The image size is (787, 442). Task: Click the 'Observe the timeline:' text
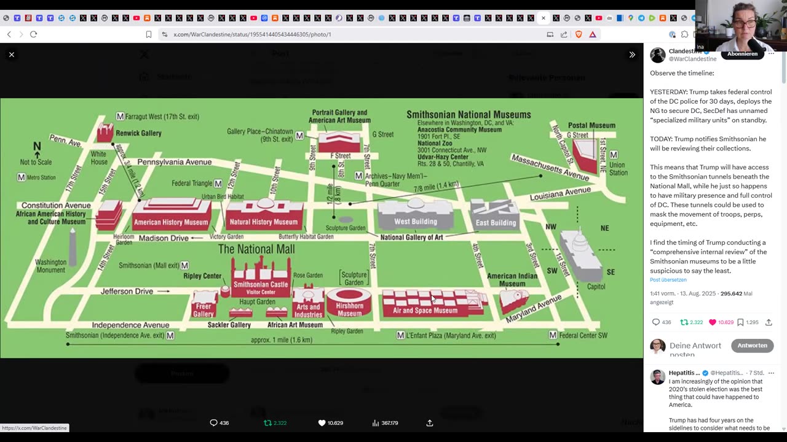682,73
